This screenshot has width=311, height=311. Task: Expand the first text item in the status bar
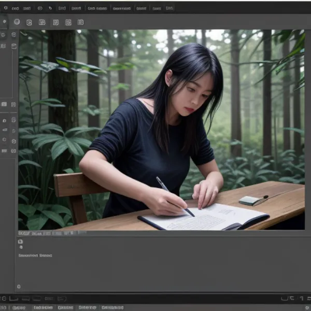coord(19,307)
